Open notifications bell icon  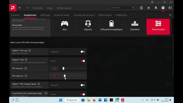[x=156, y=8]
